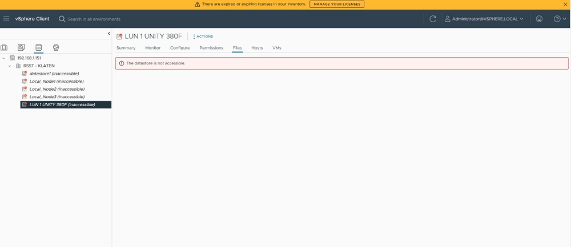Switch to Networking inventory view icon
The image size is (571, 247).
click(x=55, y=47)
